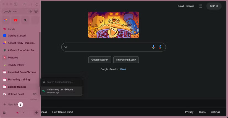
Task: Switch to the second space dot
Action: (23, 112)
